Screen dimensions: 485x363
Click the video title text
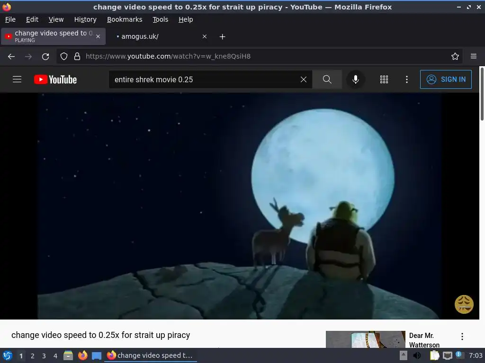(x=100, y=335)
